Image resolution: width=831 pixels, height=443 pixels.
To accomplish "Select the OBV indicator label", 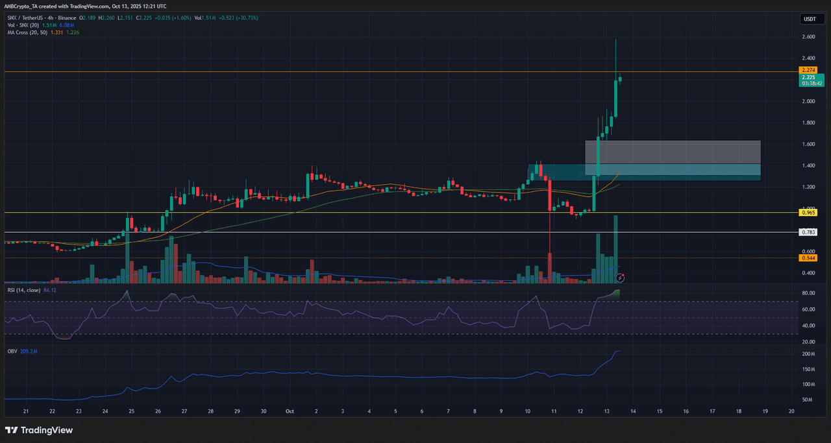I will click(x=12, y=350).
